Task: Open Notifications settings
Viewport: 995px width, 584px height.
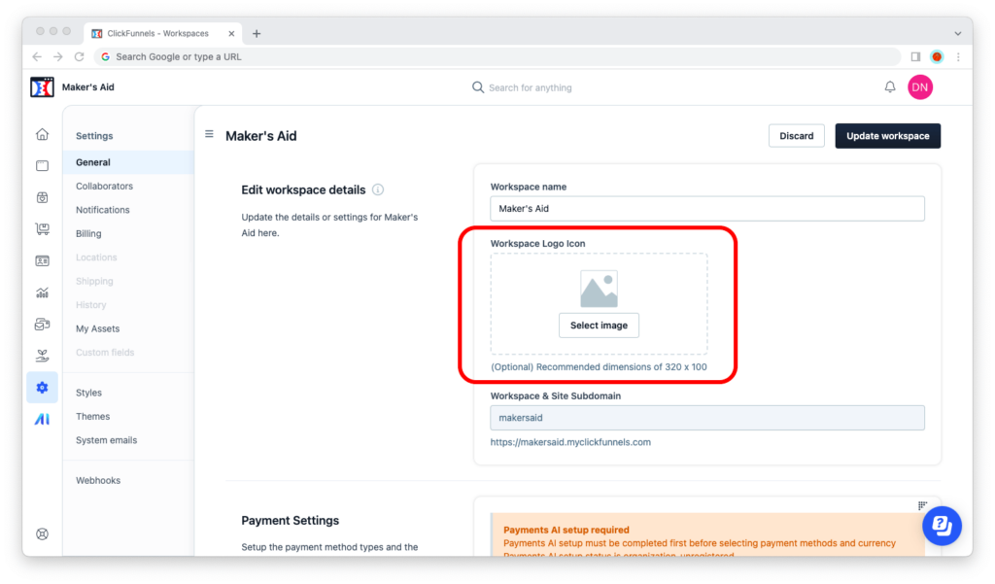Action: [x=103, y=210]
